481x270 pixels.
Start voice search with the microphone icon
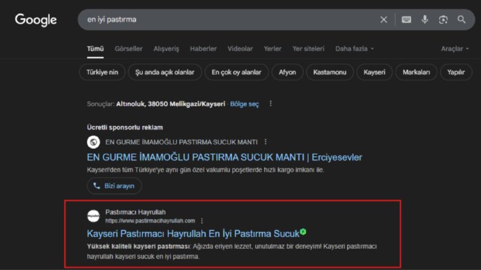[425, 19]
